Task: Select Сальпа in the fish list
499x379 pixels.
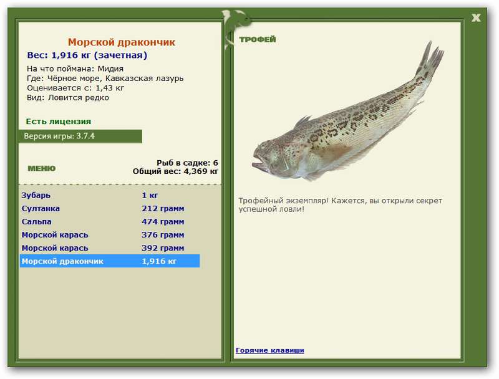Action: [x=110, y=222]
